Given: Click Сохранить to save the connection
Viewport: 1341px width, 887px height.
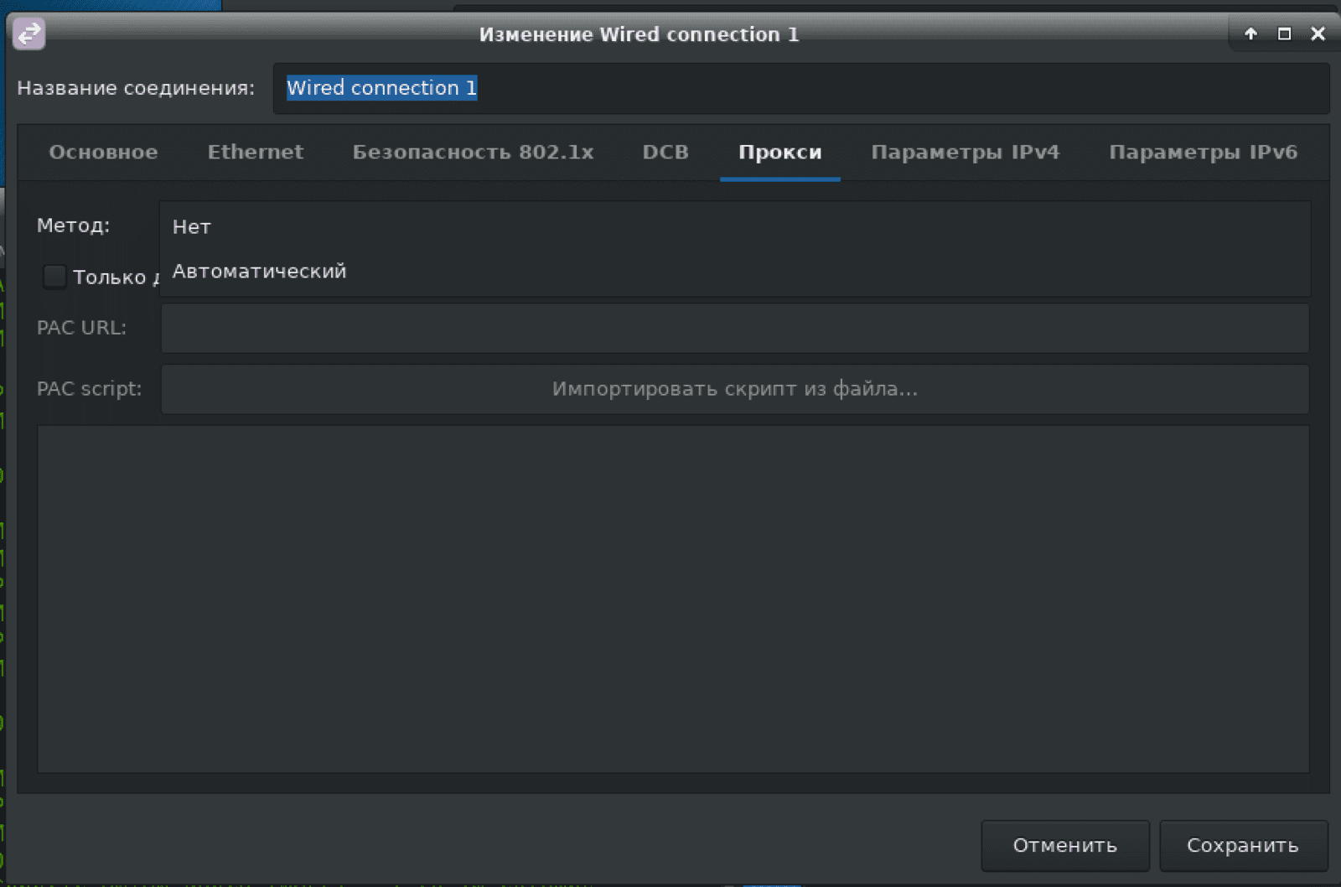Looking at the screenshot, I should (1243, 845).
